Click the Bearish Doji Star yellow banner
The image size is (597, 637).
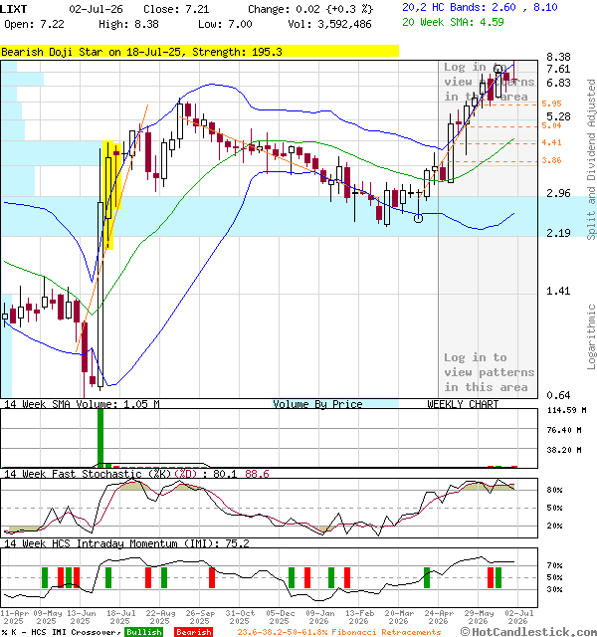[x=199, y=51]
